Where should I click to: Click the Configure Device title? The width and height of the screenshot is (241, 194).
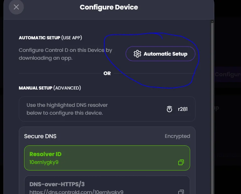(x=109, y=7)
